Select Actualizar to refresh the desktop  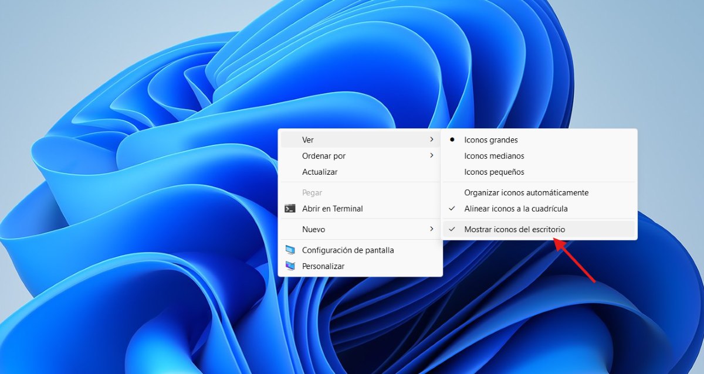coord(320,172)
